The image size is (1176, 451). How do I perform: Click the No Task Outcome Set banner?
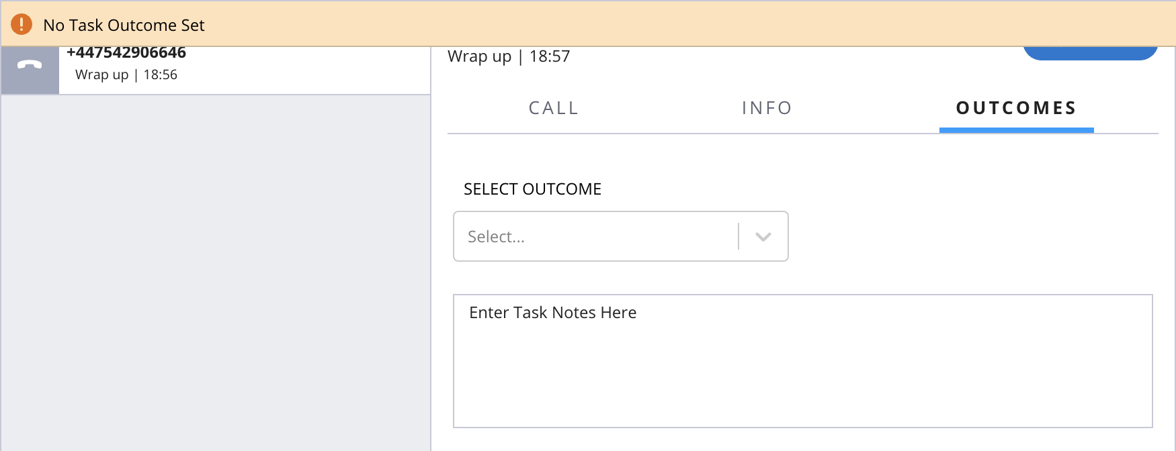coord(588,23)
